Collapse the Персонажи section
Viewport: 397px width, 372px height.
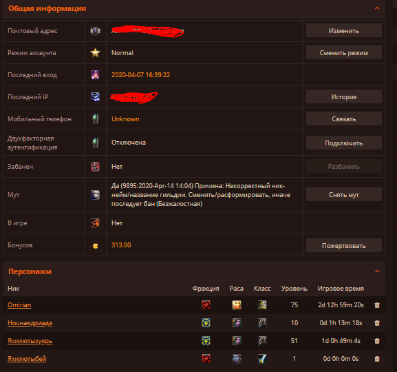coord(377,271)
